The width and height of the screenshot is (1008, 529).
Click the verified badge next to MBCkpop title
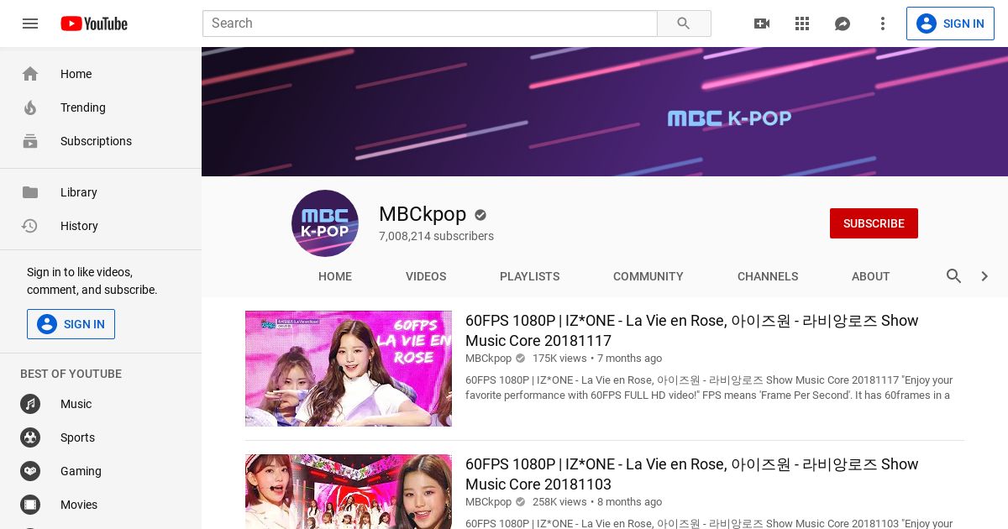pyautogui.click(x=480, y=215)
